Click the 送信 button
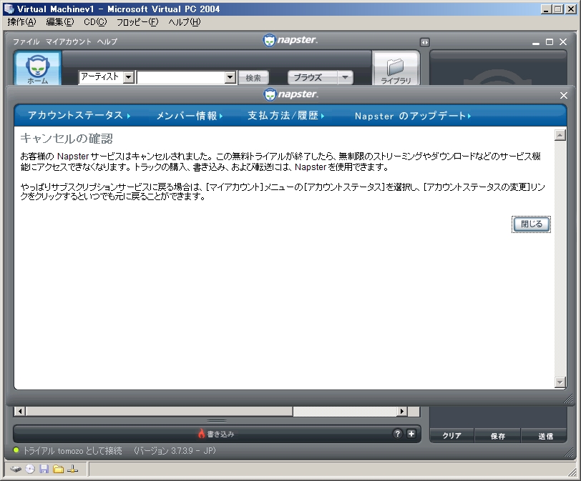Viewport: 581px width, 481px height. (x=545, y=436)
